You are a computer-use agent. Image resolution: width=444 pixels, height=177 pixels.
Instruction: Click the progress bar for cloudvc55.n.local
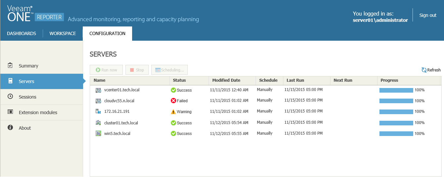pyautogui.click(x=396, y=101)
